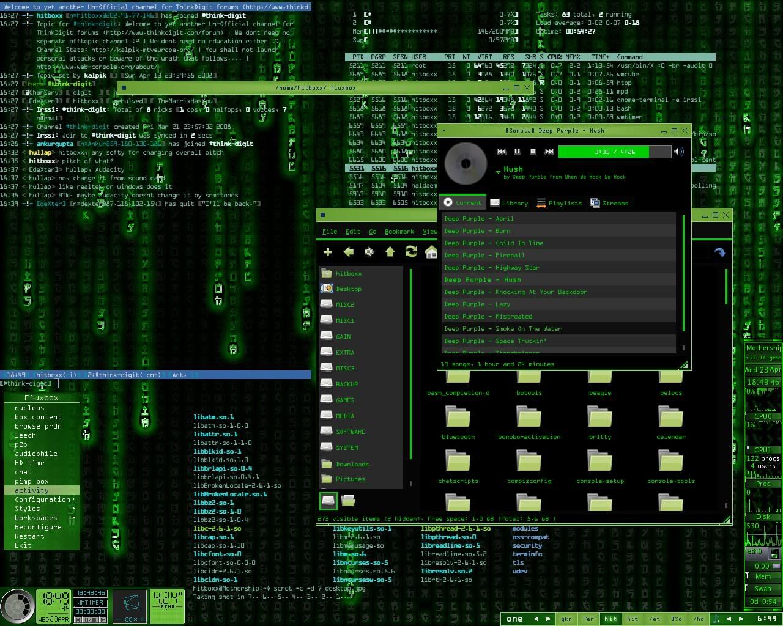Click the Up folder arrow in file manager

[x=390, y=252]
